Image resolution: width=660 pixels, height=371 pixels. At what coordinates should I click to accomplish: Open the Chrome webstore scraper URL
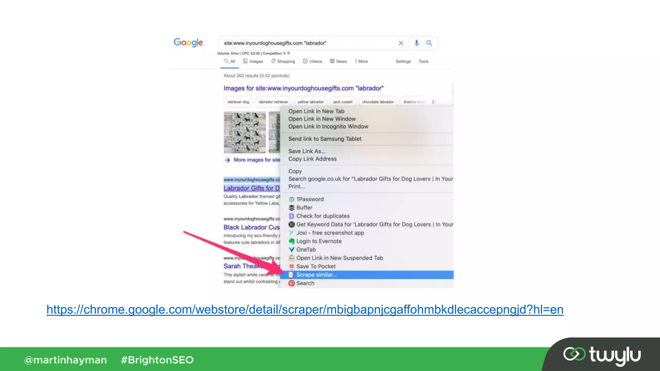[305, 309]
